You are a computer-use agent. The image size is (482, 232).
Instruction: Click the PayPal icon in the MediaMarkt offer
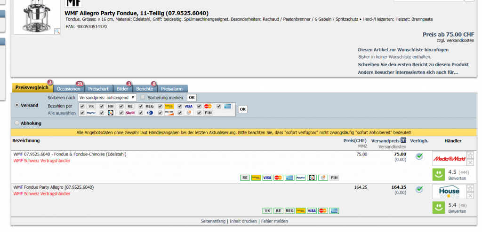(301, 178)
